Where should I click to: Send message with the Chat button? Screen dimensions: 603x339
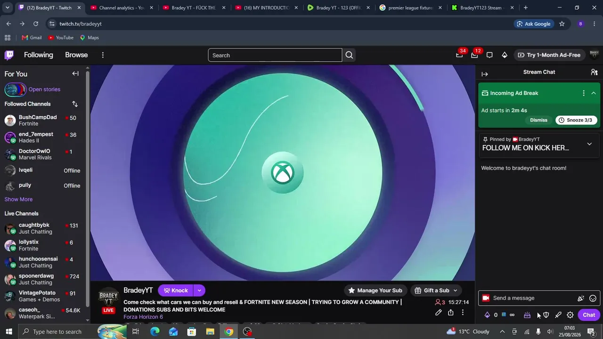[x=589, y=315]
